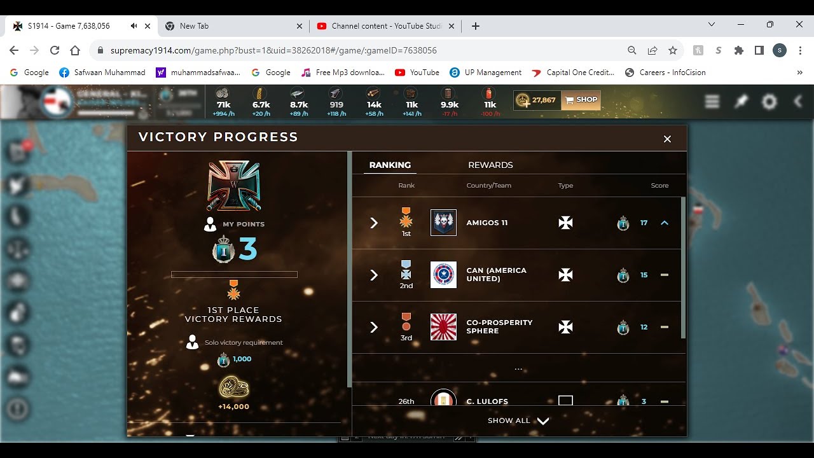Click the 11k +141/h resource
Image resolution: width=814 pixels, height=458 pixels.
412,102
